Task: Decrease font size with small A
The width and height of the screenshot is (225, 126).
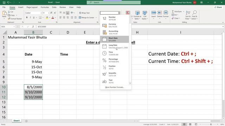Action: click(x=55, y=13)
